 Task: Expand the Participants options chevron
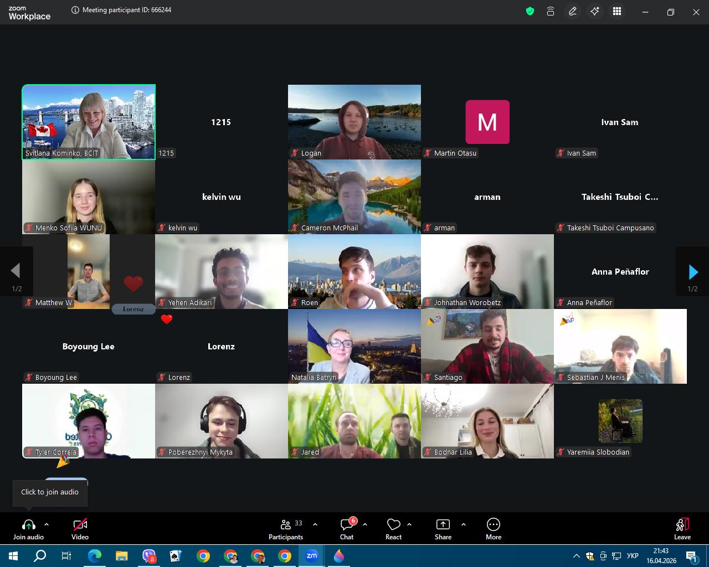tap(315, 524)
